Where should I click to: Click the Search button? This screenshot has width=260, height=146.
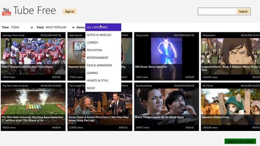[x=243, y=11]
